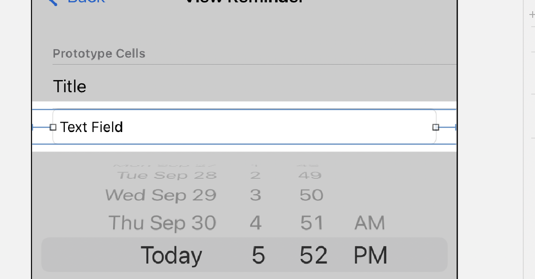Select the Prototype Cells header label
Viewport: 535px width, 279px height.
[x=99, y=54]
